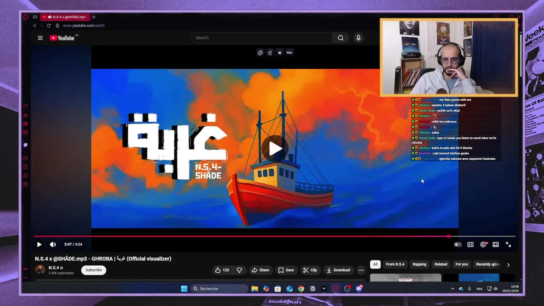Play the video with center play button
Screen dimensions: 544x306
click(x=275, y=149)
